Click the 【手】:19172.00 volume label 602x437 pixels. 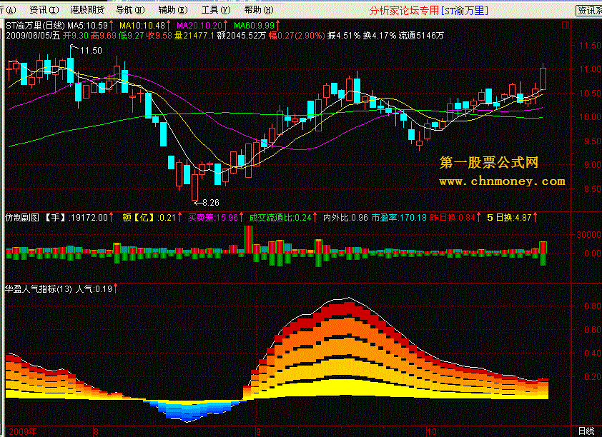[x=75, y=218]
